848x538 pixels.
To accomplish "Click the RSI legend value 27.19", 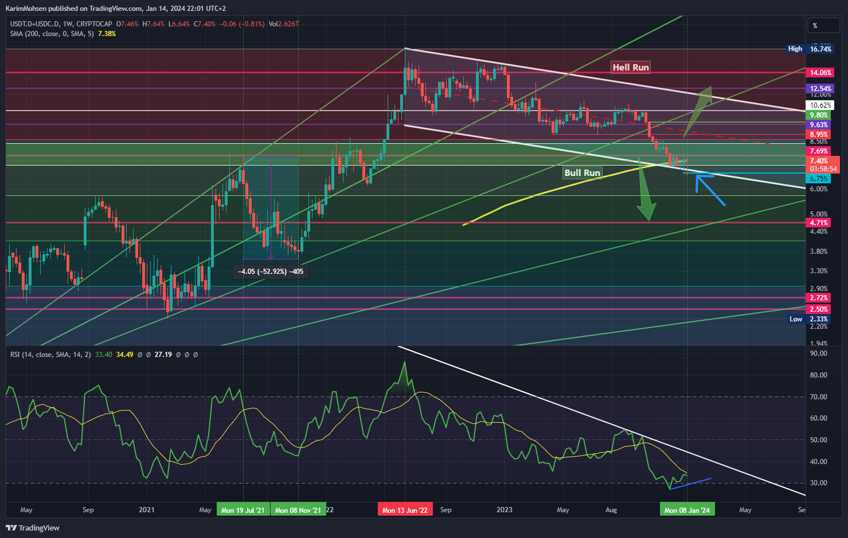I will coord(163,355).
